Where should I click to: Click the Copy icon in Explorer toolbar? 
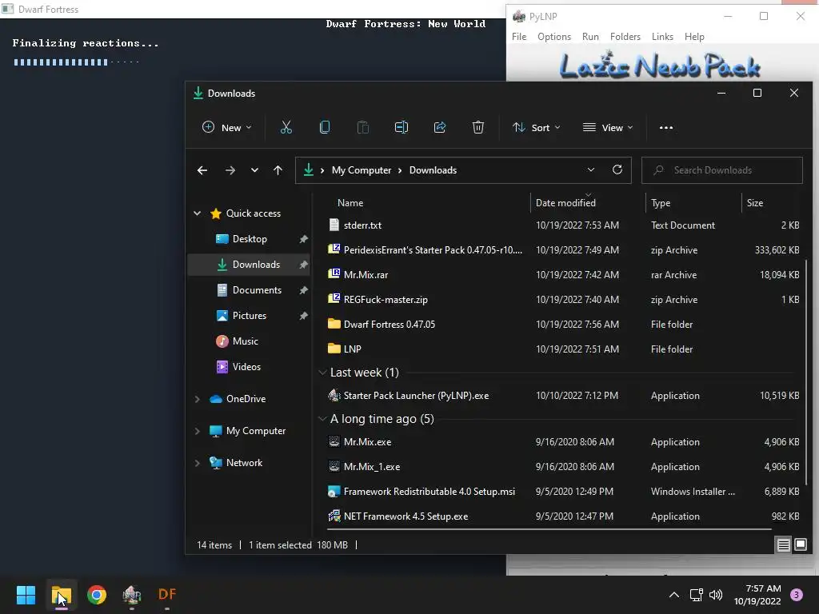[x=325, y=127]
